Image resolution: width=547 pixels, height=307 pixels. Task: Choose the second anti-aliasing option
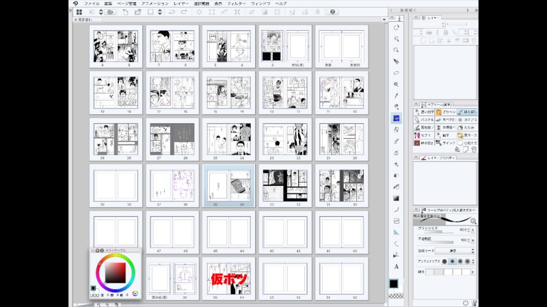click(x=452, y=261)
